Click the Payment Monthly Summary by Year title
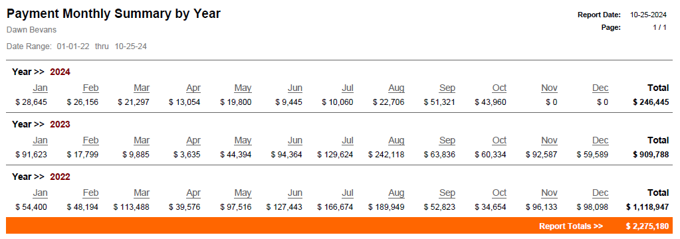 point(114,13)
